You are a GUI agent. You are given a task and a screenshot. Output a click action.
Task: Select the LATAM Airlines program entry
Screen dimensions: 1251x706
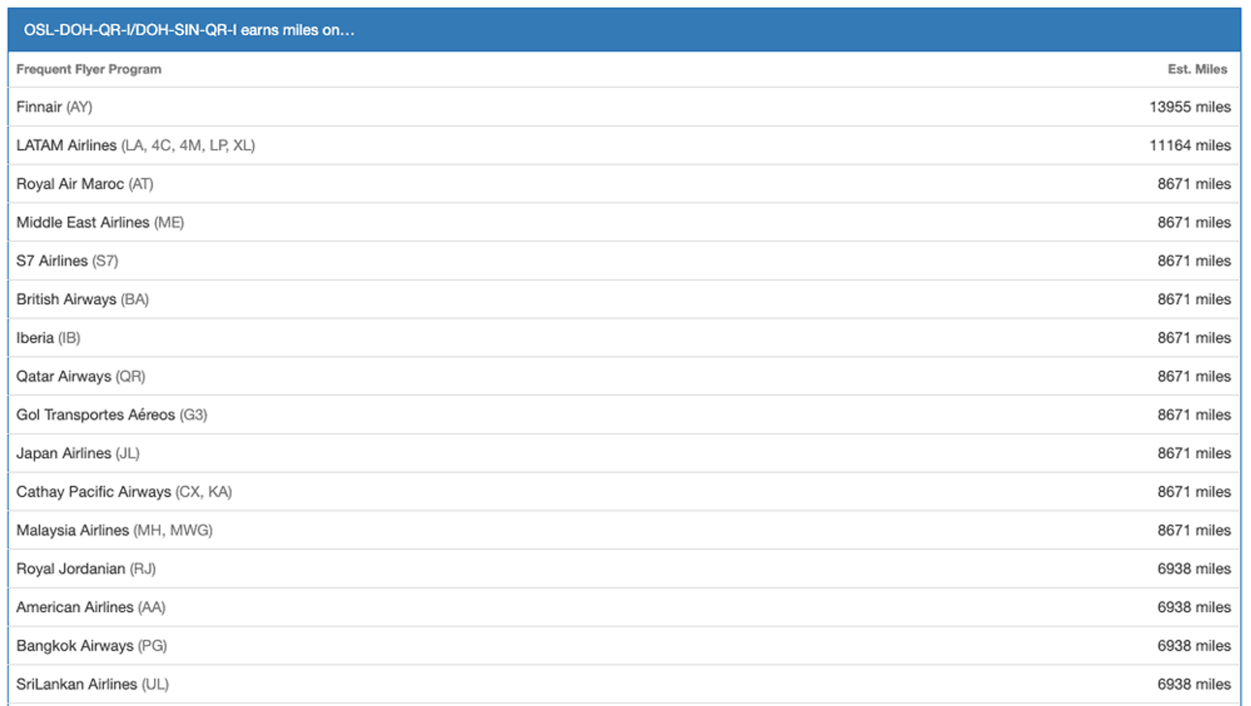coord(136,145)
